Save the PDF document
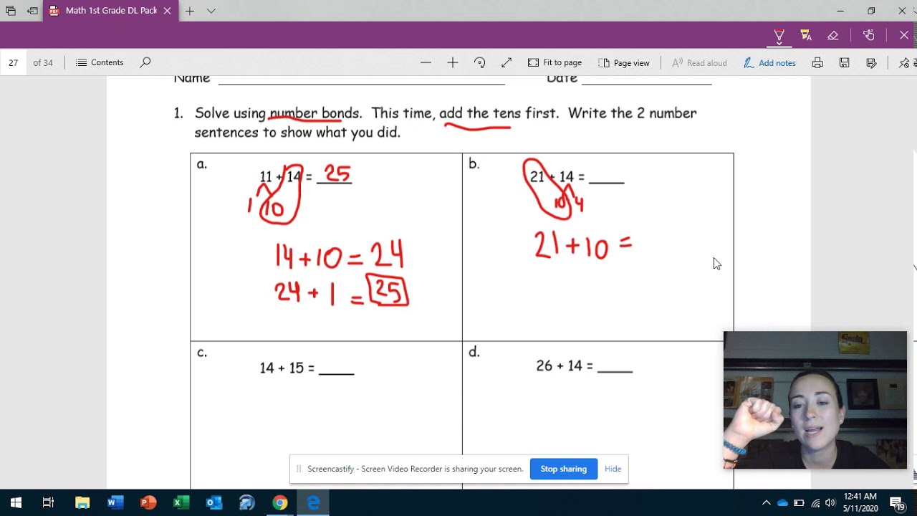This screenshot has width=917, height=516. click(x=845, y=62)
